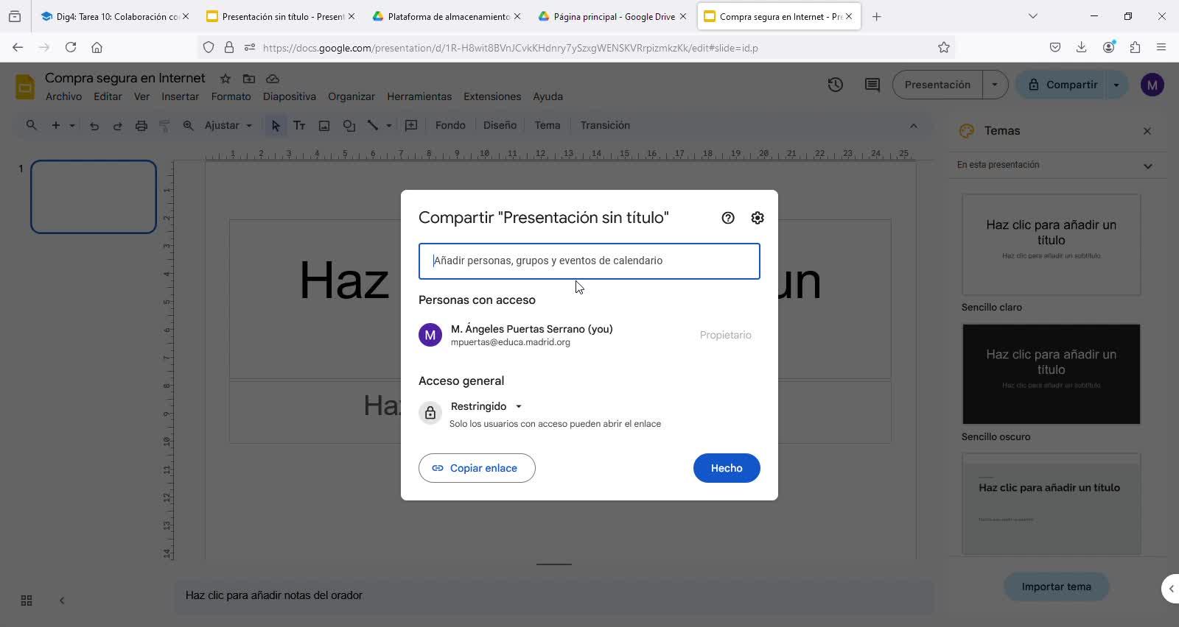
Task: Open the Formato menu
Action: (231, 96)
